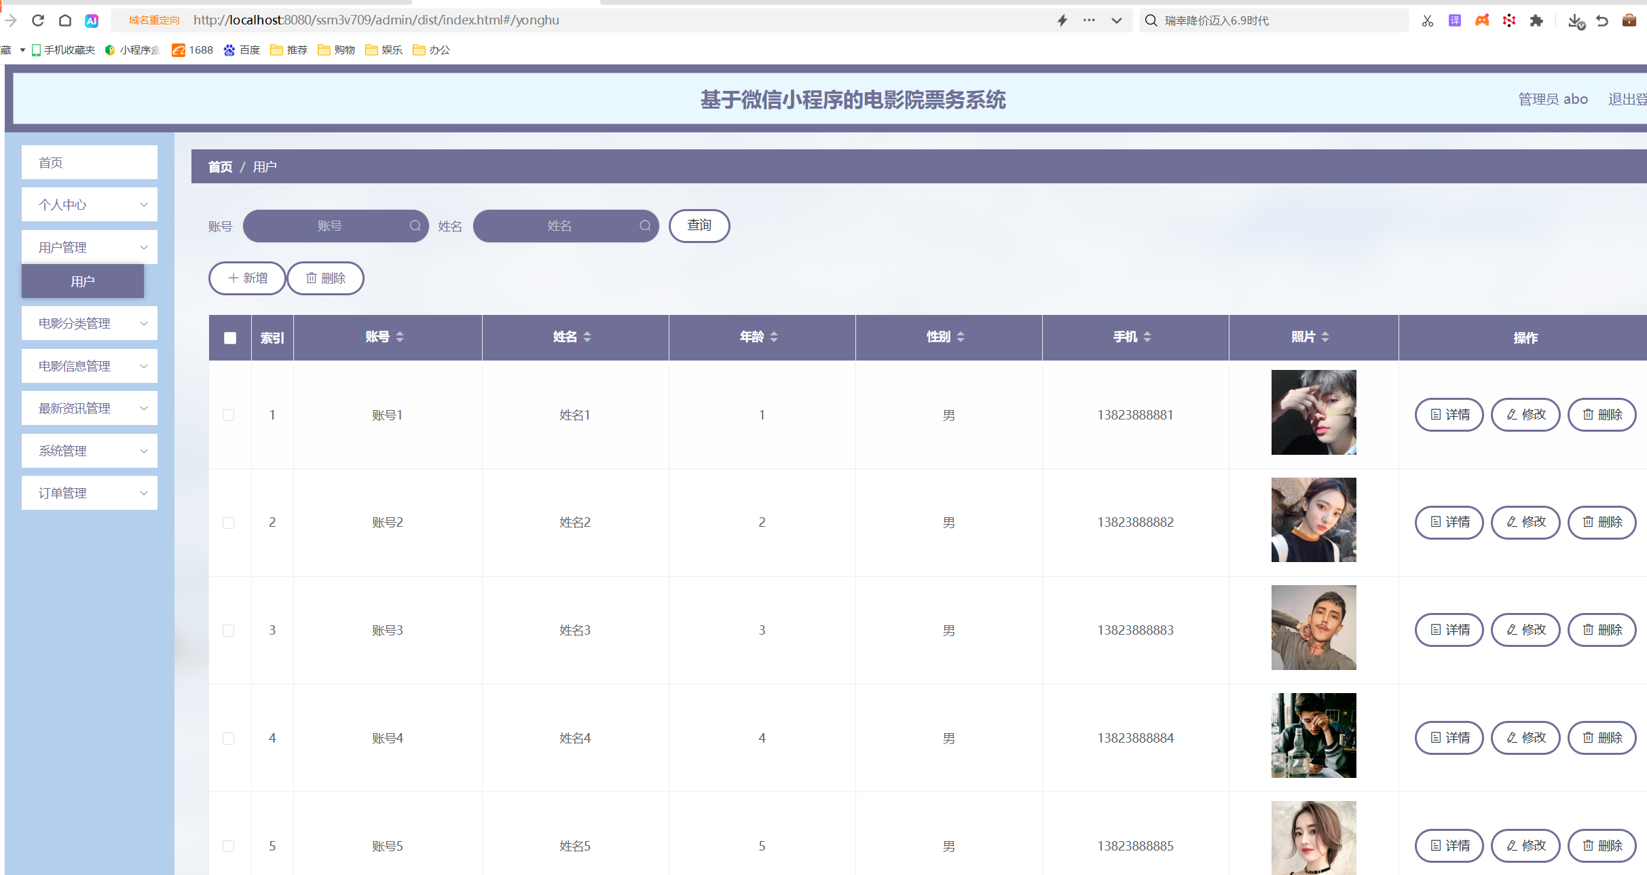Open the 首页 sidebar menu item
This screenshot has height=875, width=1647.
[x=90, y=162]
